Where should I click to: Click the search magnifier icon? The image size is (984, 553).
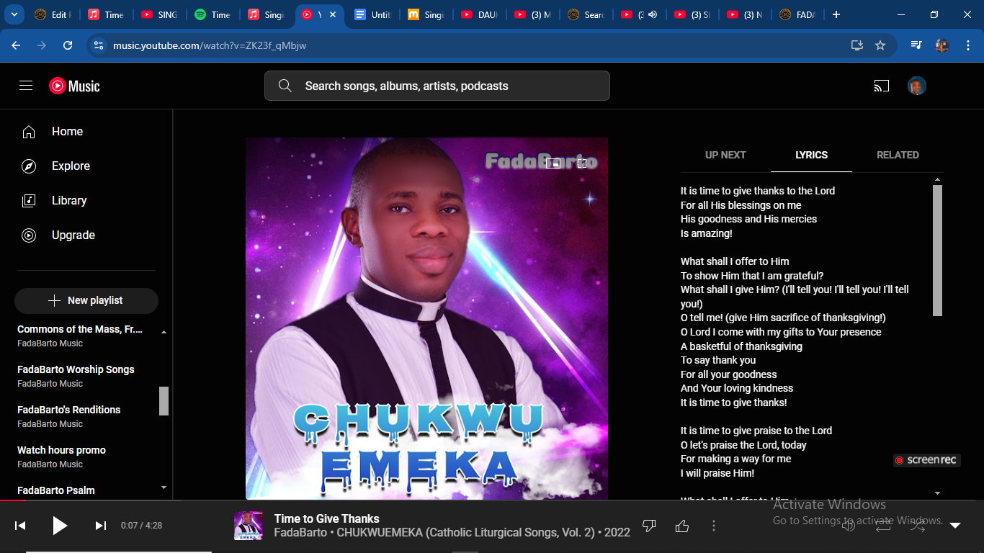(285, 86)
